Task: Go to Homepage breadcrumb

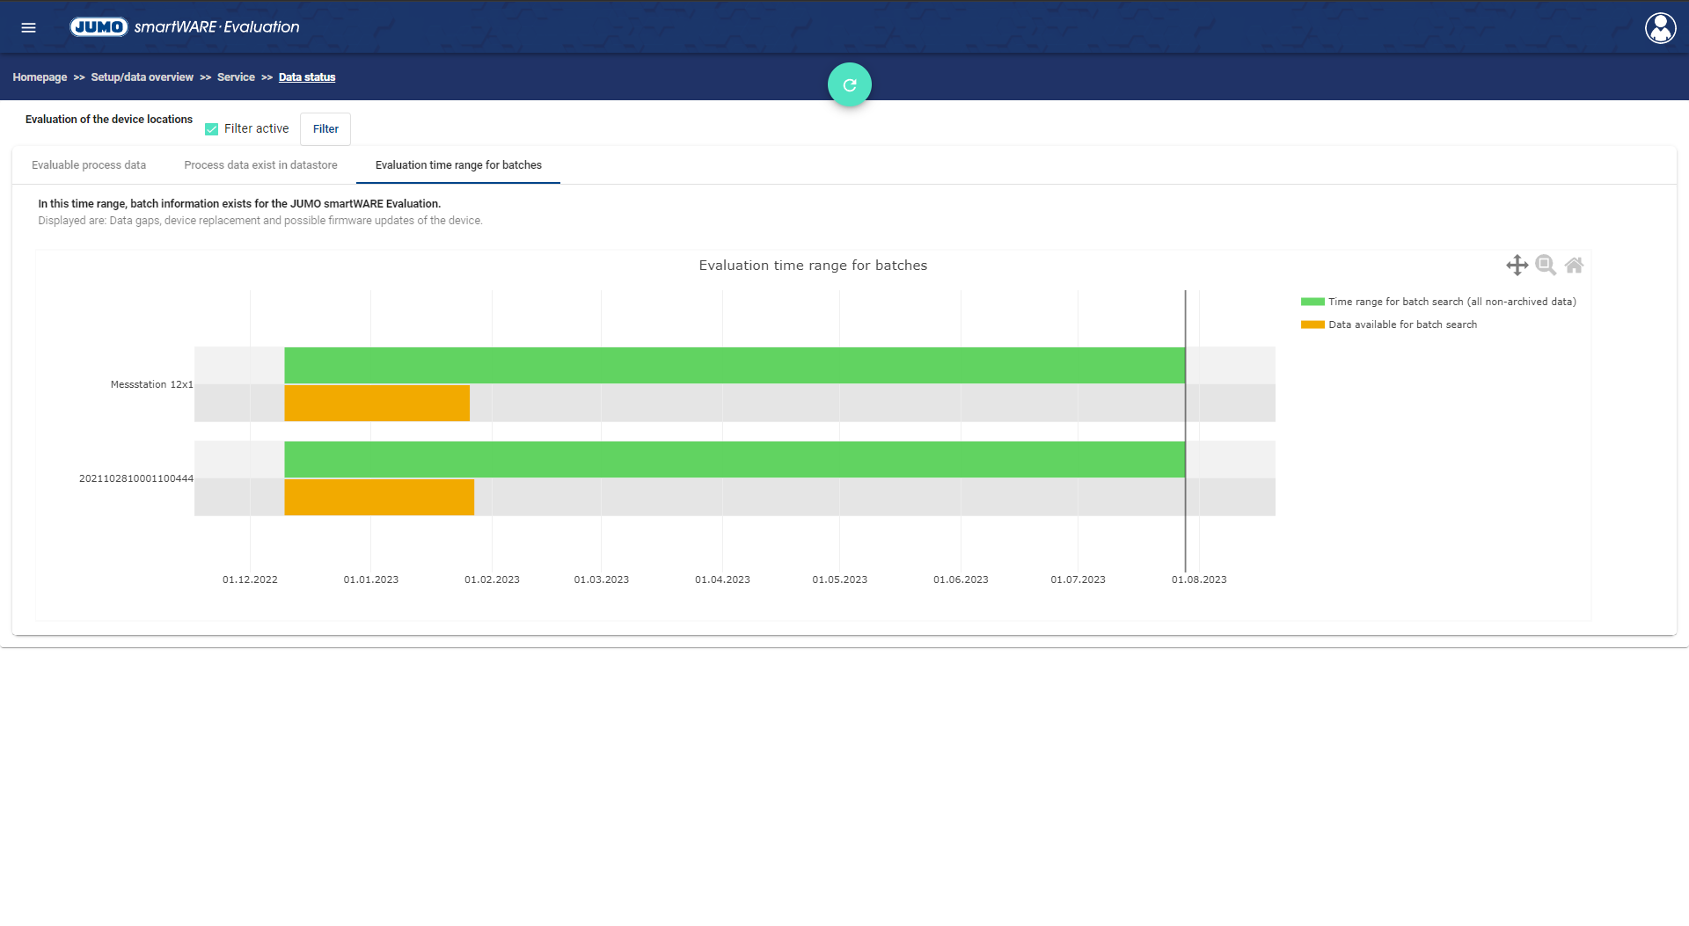Action: click(40, 77)
